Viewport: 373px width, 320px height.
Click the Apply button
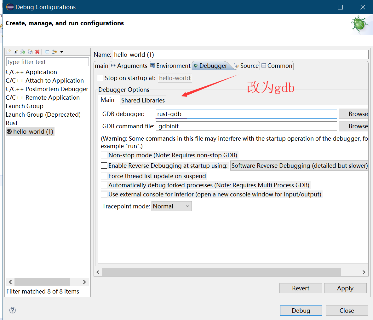[345, 288]
